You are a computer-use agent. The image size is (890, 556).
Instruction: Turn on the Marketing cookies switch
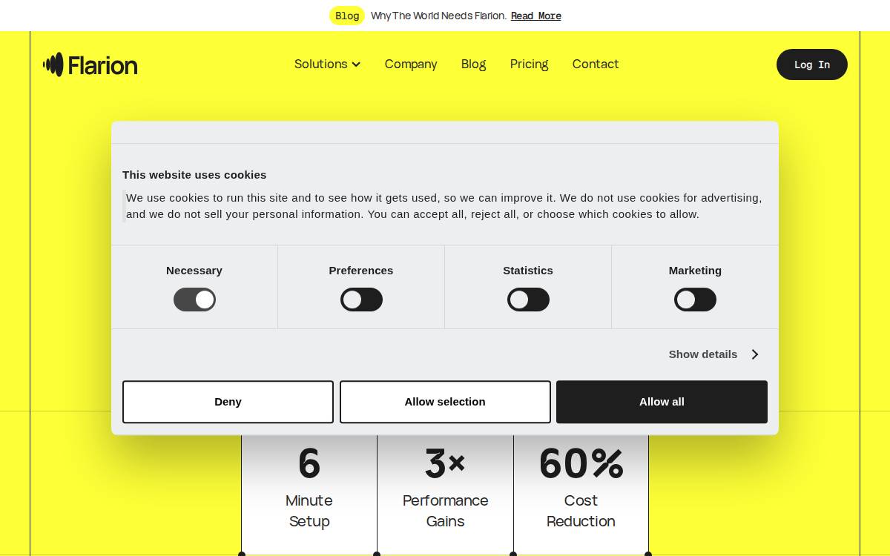[695, 299]
